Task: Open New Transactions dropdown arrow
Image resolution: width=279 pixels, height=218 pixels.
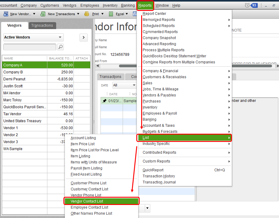Action: [78, 14]
